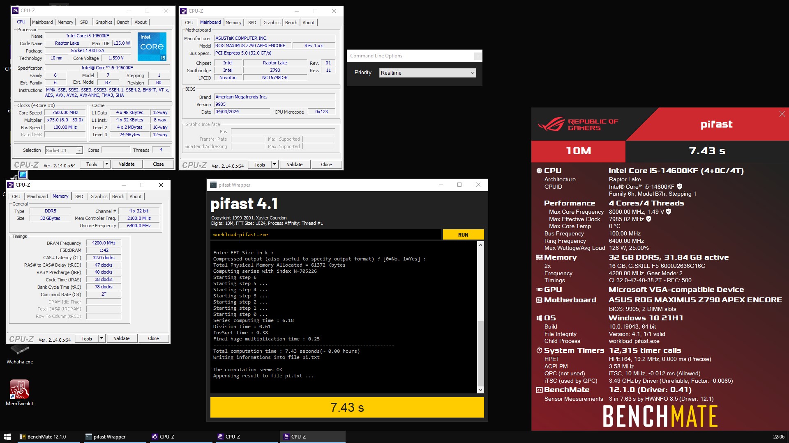Image resolution: width=789 pixels, height=443 pixels.
Task: Click the ROG Republic of Gamers logo
Action: coord(577,124)
